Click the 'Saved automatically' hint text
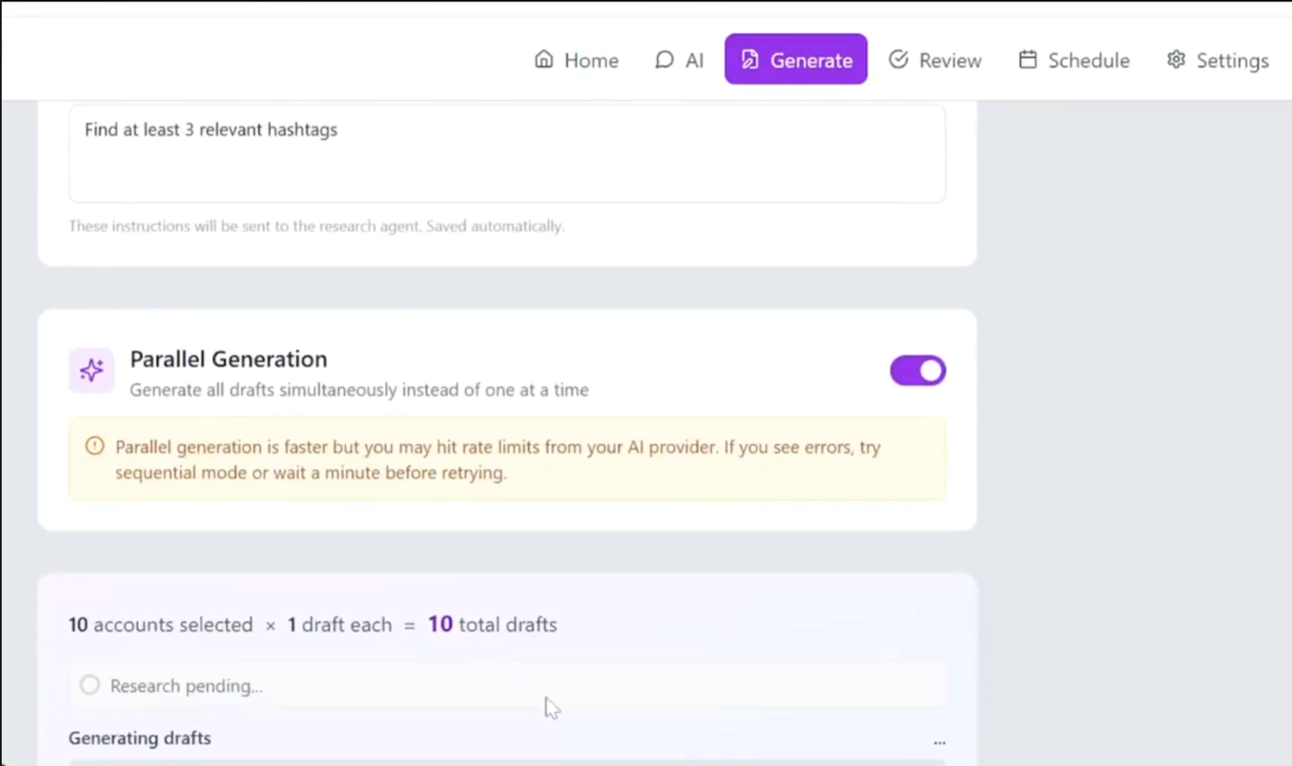This screenshot has width=1292, height=766. click(x=495, y=226)
